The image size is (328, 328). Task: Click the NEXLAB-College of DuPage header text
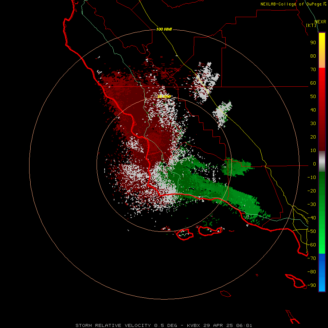pyautogui.click(x=291, y=4)
